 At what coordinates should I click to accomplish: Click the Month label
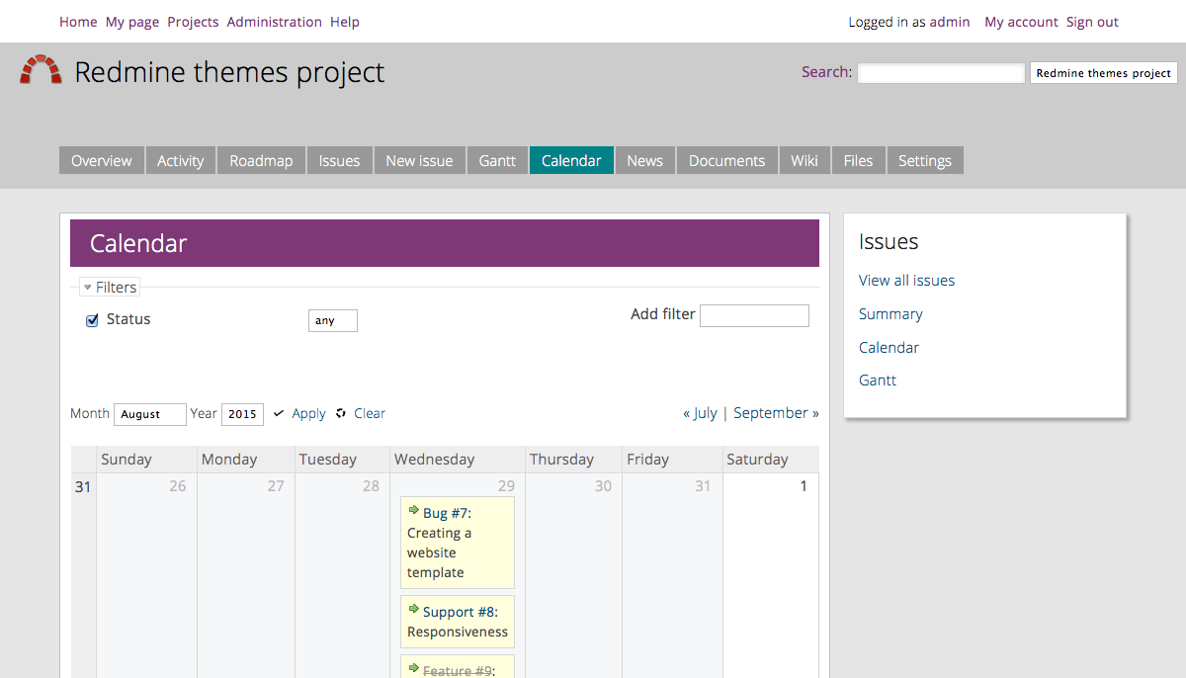pyautogui.click(x=90, y=413)
